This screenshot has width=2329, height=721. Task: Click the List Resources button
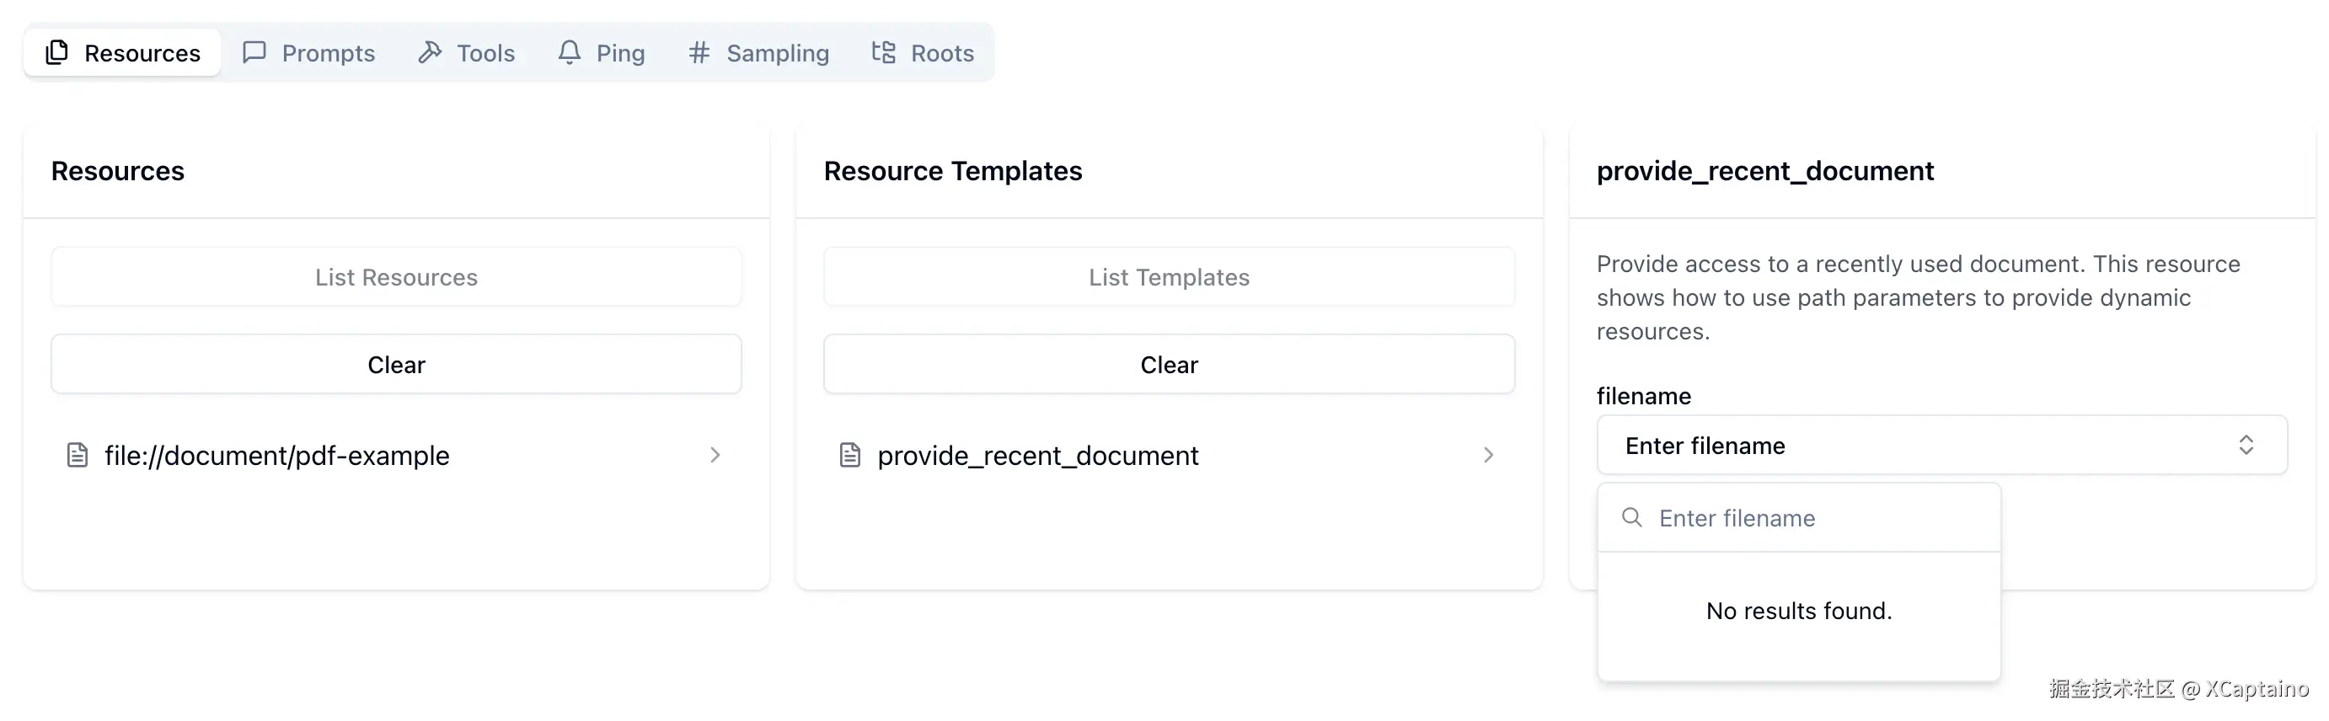pyautogui.click(x=396, y=276)
